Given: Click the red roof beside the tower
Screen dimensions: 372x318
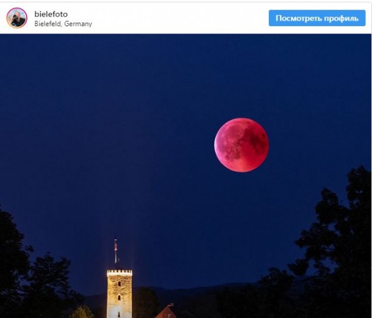Looking at the screenshot, I should coord(166,312).
